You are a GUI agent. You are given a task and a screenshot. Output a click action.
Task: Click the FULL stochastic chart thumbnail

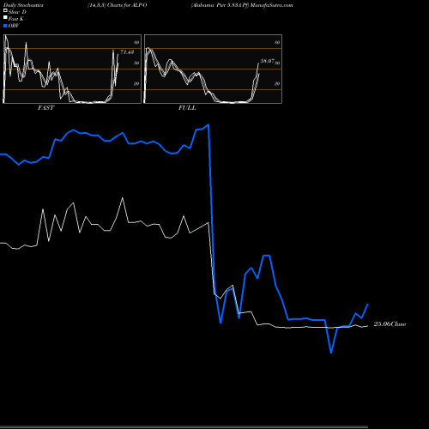(x=213, y=69)
